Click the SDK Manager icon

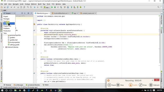(x=78, y=7)
